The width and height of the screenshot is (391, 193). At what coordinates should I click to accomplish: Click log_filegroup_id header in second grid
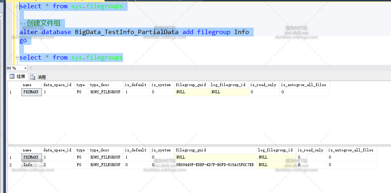(276, 150)
